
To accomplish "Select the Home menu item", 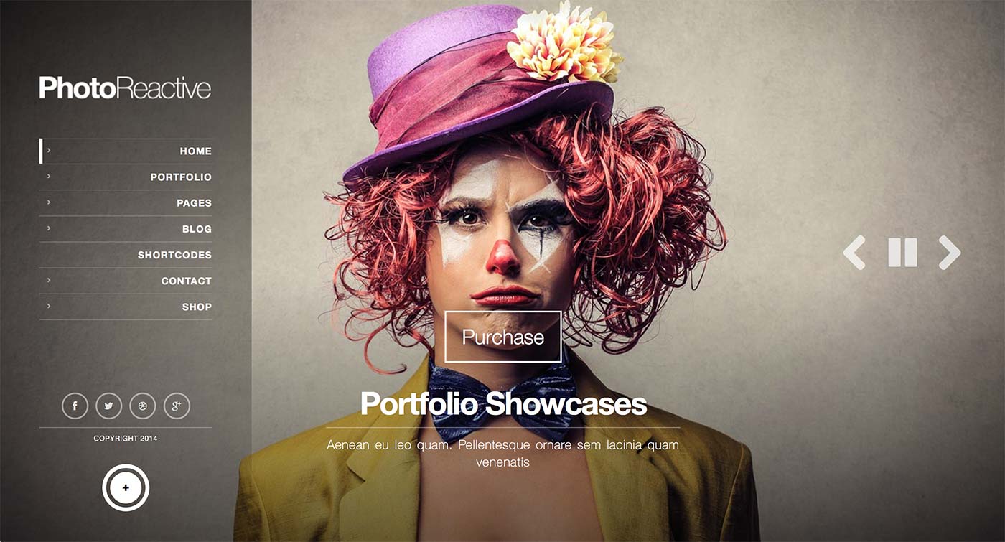I will [126, 151].
